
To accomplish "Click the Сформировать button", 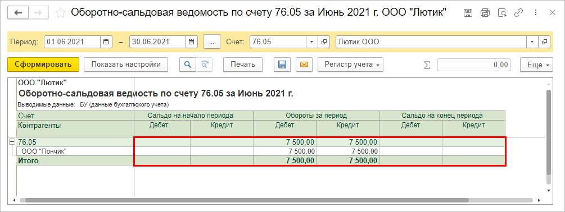I will pos(43,64).
